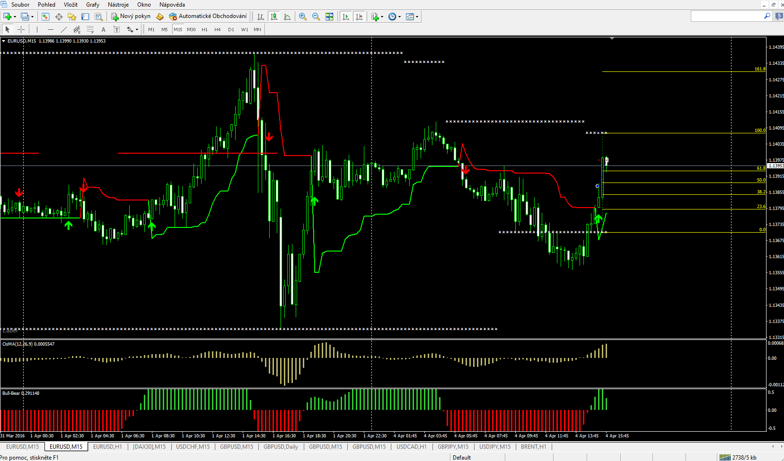
Task: Zoom in on the chart
Action: [x=303, y=17]
